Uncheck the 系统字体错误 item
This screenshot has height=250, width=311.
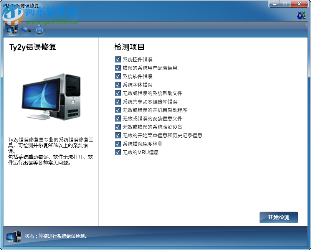pyautogui.click(x=117, y=85)
